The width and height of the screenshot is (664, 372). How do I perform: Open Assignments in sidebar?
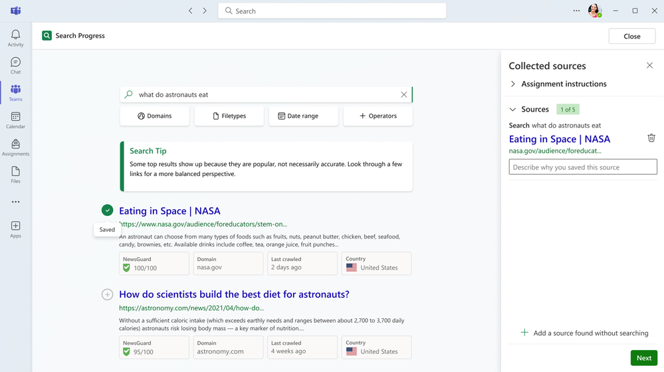pyautogui.click(x=16, y=147)
